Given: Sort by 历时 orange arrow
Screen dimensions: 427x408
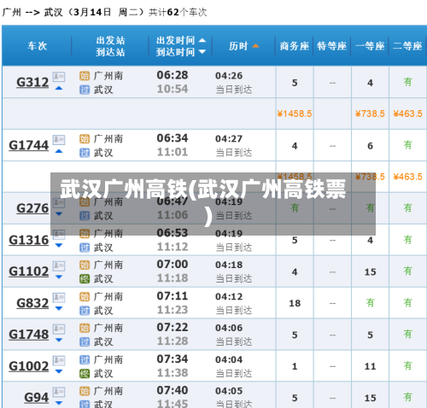Looking at the screenshot, I should (255, 45).
